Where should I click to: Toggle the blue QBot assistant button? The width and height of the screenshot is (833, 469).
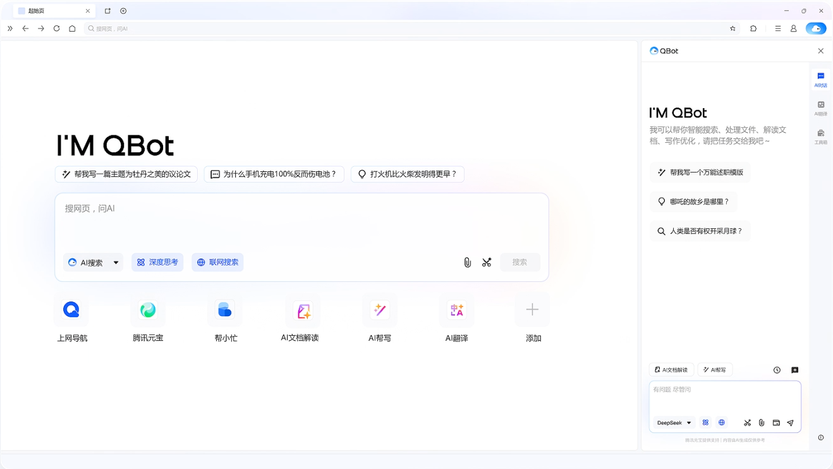point(816,28)
